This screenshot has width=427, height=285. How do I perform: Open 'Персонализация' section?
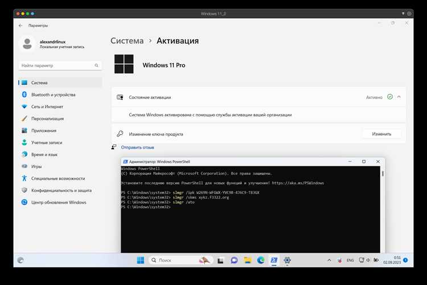click(60, 118)
